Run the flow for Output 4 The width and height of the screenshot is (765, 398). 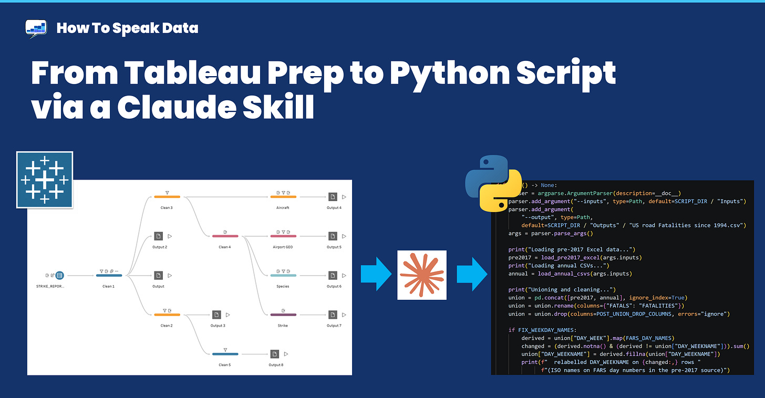point(345,197)
